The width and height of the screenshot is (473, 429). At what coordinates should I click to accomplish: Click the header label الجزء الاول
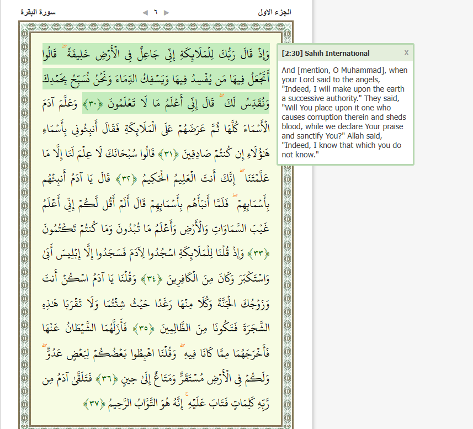coord(274,12)
